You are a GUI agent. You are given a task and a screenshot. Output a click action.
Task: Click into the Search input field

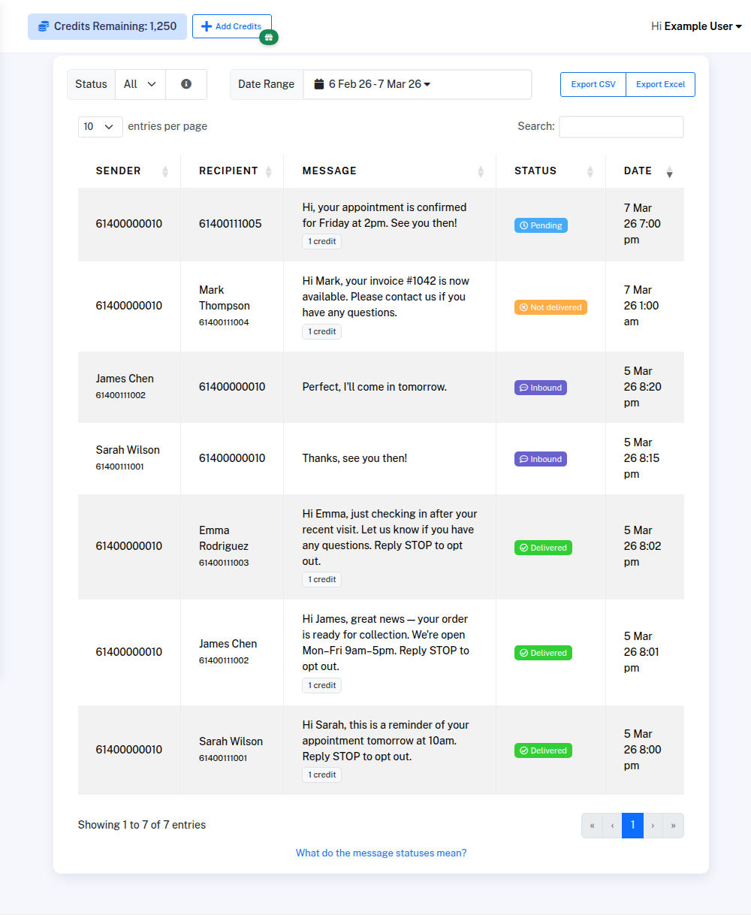[x=621, y=127]
